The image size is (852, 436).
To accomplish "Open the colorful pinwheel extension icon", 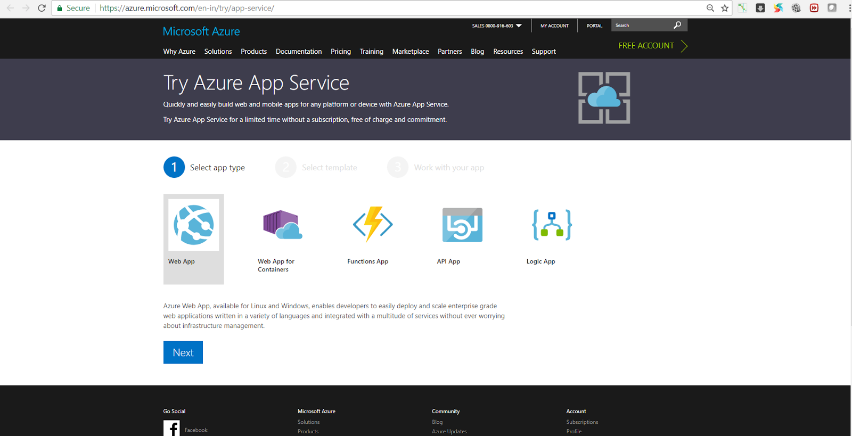I will (x=779, y=8).
